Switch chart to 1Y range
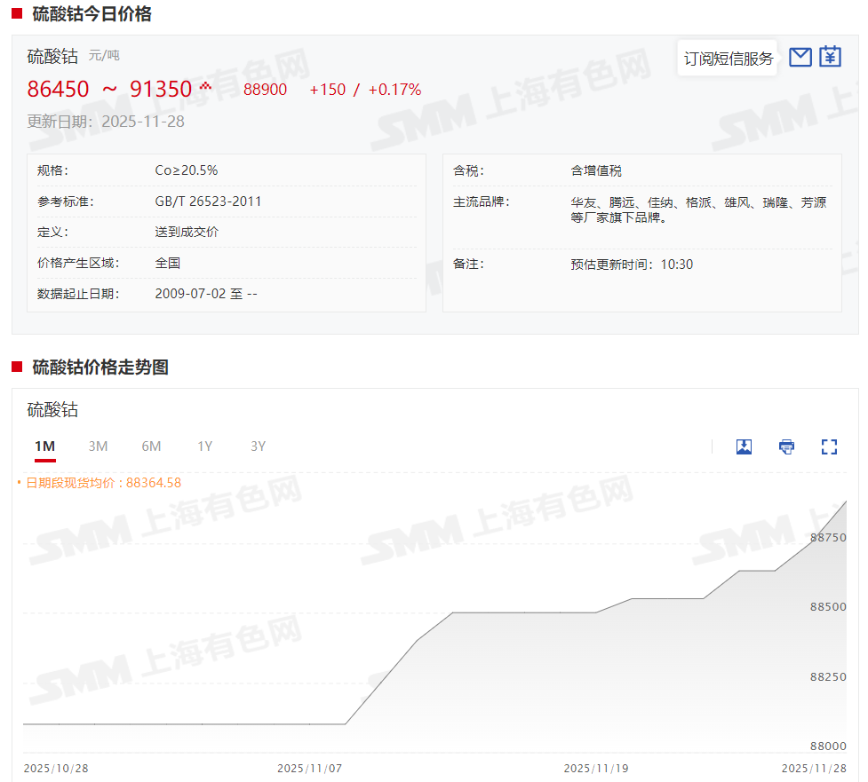 204,446
